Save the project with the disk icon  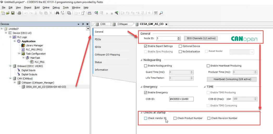pos(13,13)
